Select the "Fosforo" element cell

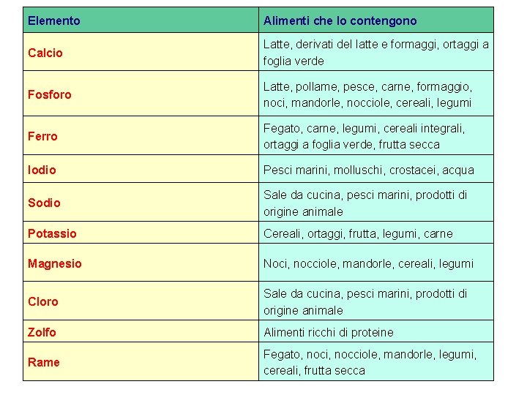pos(50,94)
